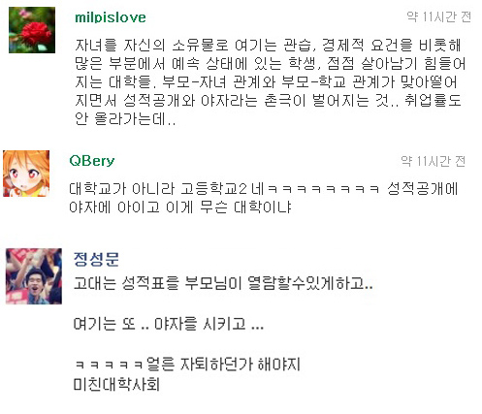Viewport: 482px width, 414px height.
Task: Select the line starting with 지는 대학들
Action: click(x=266, y=81)
